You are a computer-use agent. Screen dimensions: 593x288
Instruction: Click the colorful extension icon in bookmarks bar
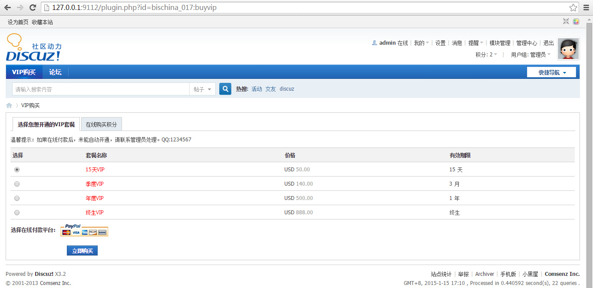point(576,21)
